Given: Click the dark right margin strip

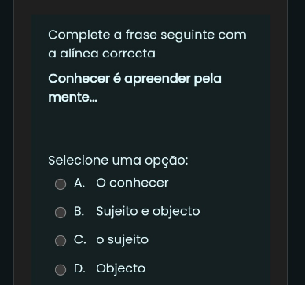Looking at the screenshot, I should (x=296, y=142).
